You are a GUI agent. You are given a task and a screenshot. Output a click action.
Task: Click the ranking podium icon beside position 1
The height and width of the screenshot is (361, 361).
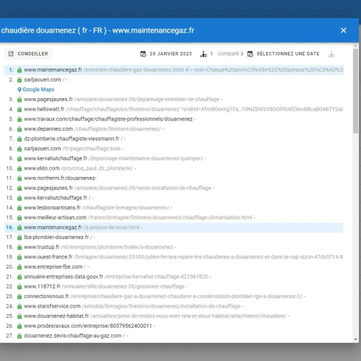pyautogui.click(x=204, y=54)
